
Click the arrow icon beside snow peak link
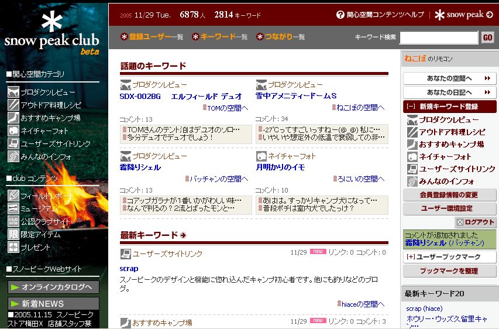490,15
